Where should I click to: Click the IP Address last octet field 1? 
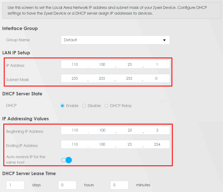click(157, 64)
